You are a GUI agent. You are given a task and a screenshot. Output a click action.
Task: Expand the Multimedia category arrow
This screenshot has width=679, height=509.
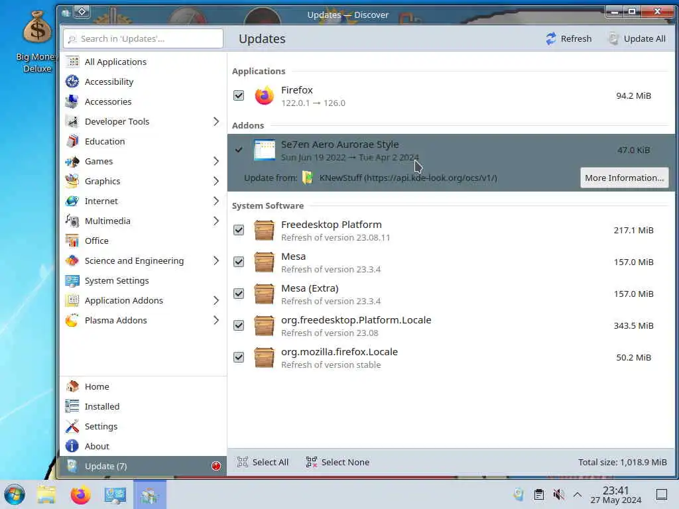(x=216, y=221)
